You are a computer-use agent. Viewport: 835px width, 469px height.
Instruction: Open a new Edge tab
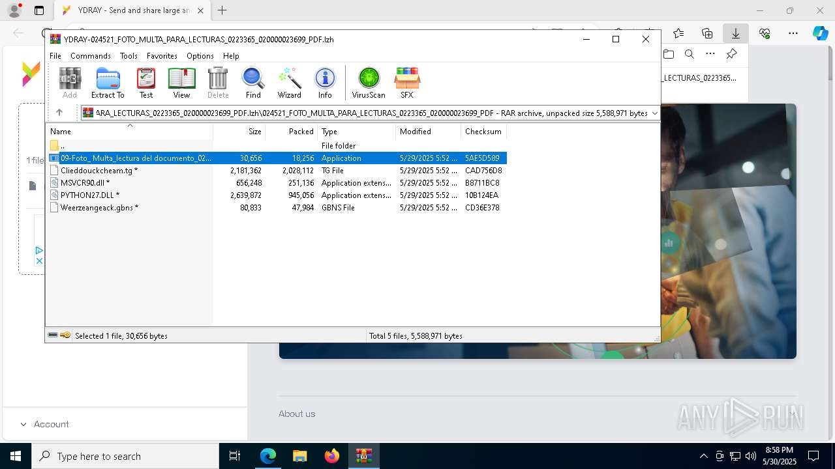[x=222, y=10]
